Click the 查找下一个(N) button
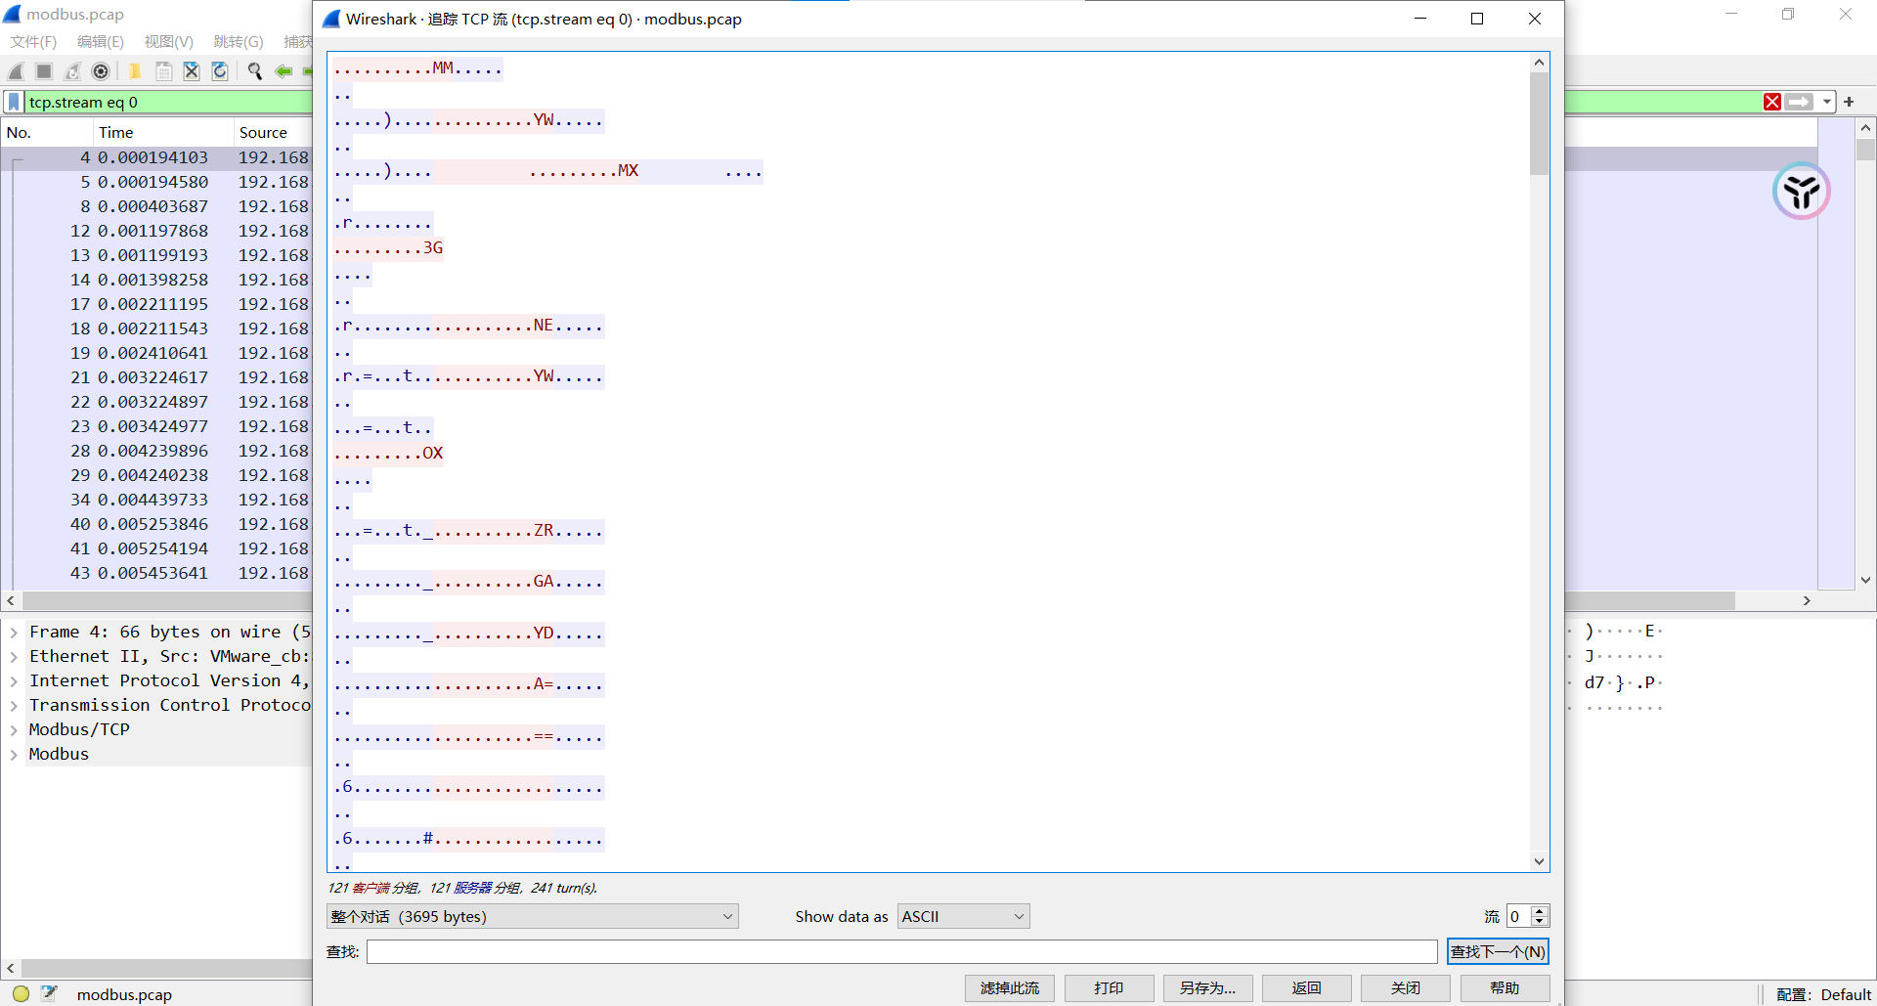 point(1498,951)
